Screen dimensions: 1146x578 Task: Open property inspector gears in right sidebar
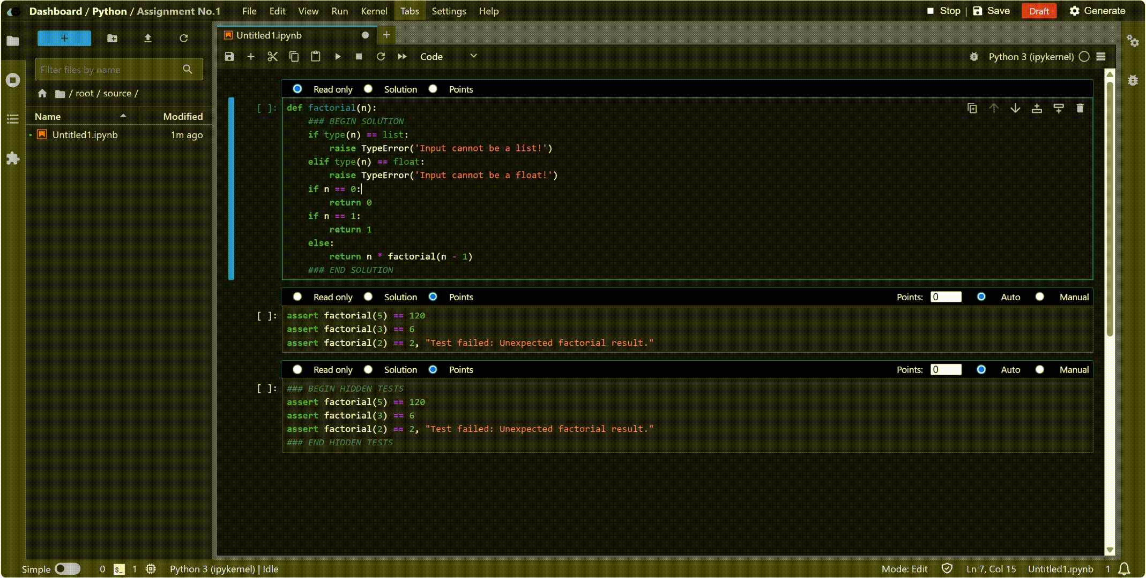coord(1133,41)
